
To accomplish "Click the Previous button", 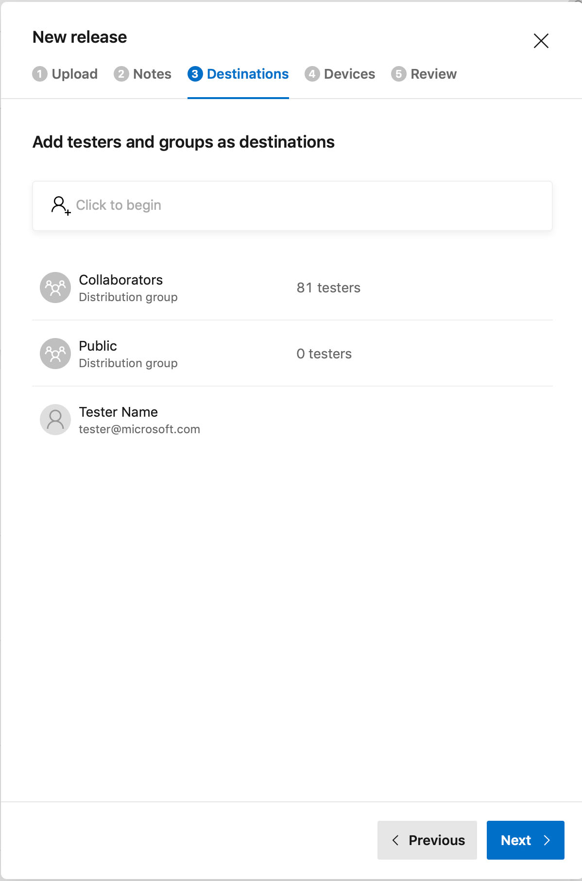I will pyautogui.click(x=427, y=840).
